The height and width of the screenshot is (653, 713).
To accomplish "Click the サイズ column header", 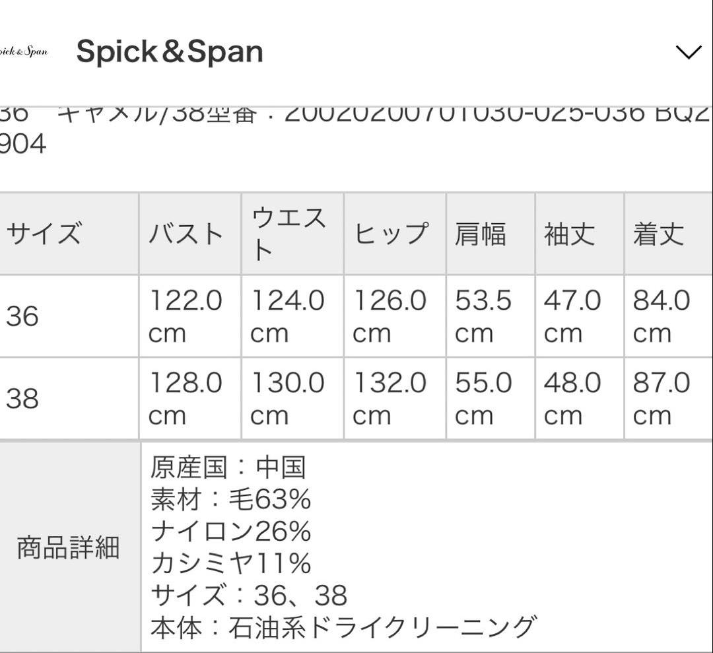I will pos(43,233).
